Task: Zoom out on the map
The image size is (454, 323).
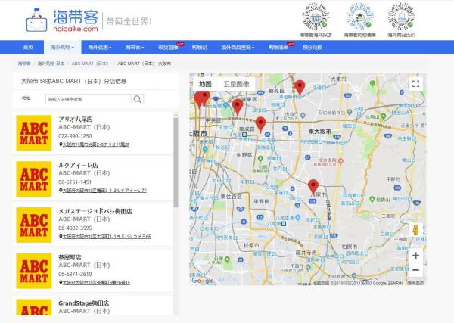Action: click(415, 270)
